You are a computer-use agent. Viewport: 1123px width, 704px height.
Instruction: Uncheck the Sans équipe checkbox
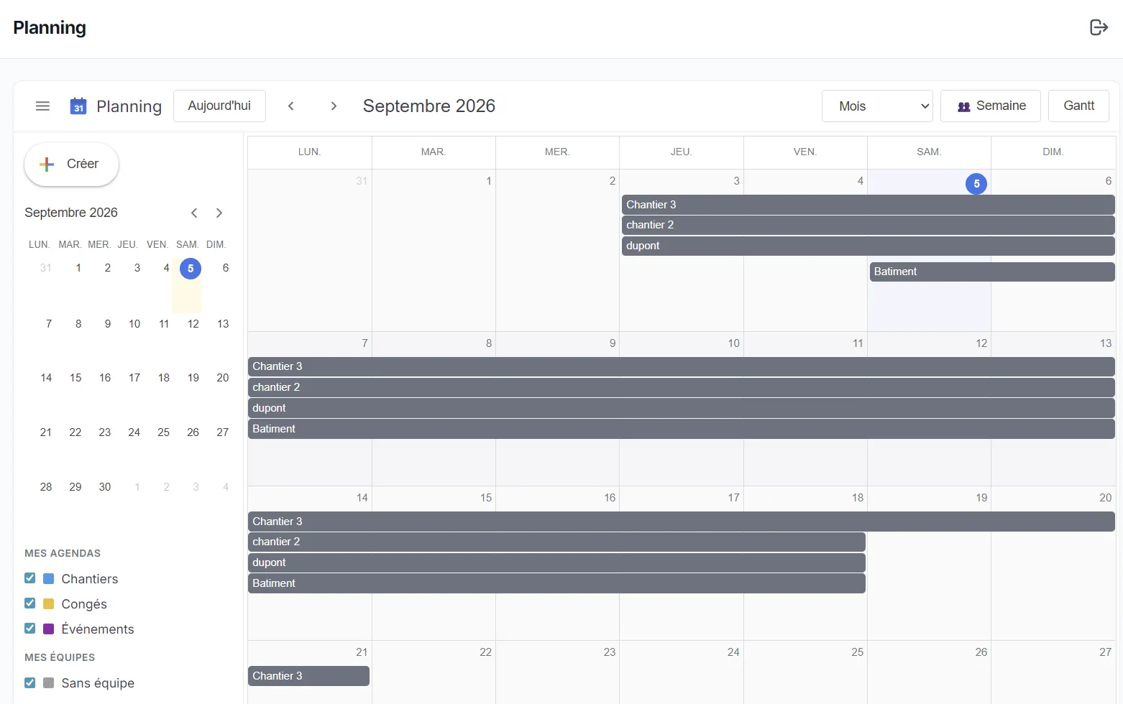coord(30,682)
